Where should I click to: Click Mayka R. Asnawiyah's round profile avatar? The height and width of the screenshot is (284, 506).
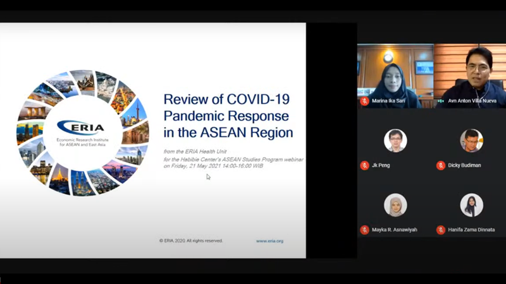(395, 204)
